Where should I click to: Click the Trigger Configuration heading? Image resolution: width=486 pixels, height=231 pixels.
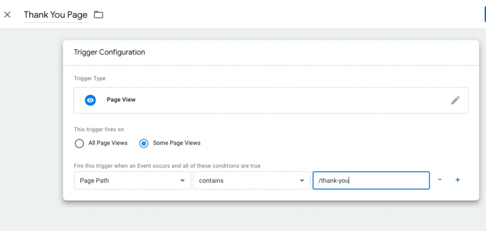[x=109, y=52]
